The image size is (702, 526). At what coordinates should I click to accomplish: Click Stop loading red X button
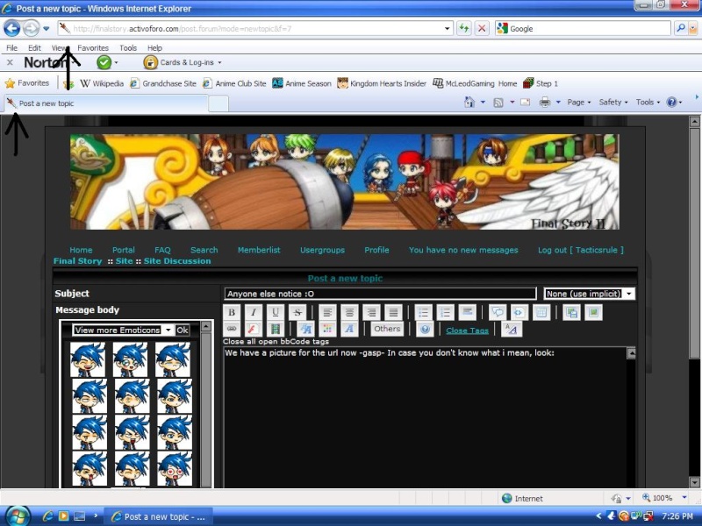[x=482, y=29]
